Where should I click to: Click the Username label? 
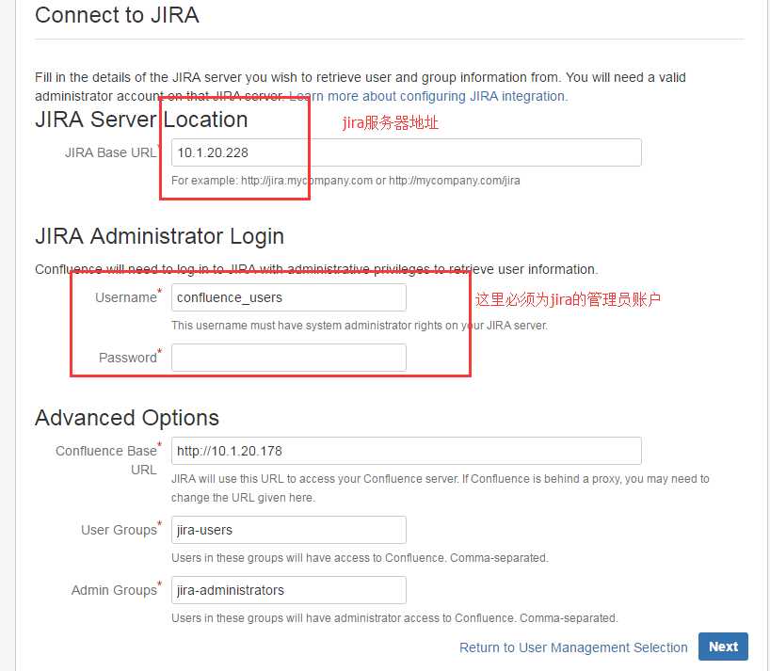point(126,297)
